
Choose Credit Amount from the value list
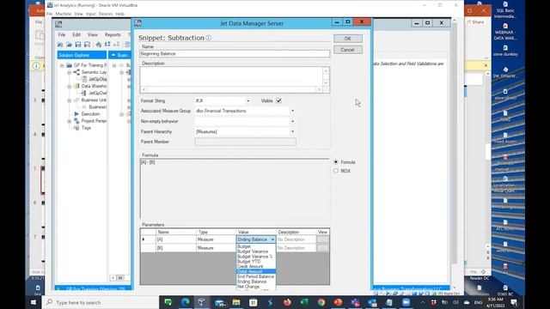[250, 266]
